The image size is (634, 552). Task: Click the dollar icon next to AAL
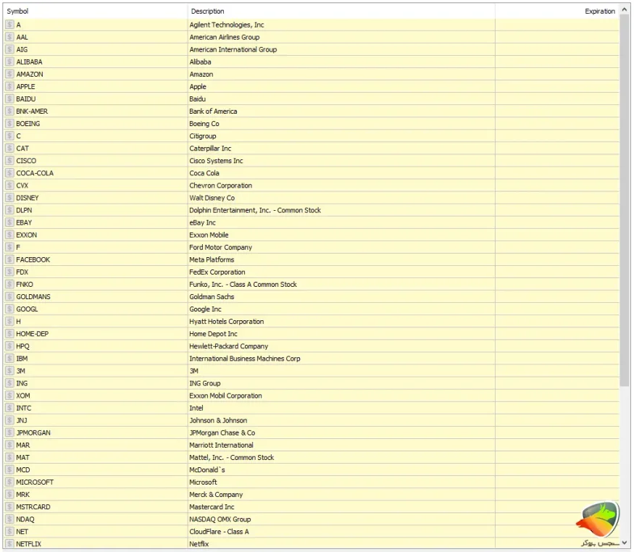point(9,37)
